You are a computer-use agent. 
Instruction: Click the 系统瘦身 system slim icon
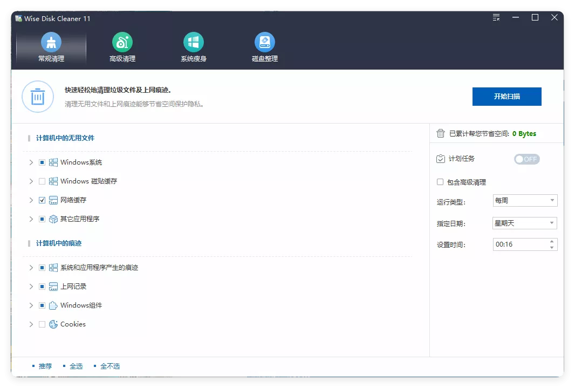pos(193,41)
